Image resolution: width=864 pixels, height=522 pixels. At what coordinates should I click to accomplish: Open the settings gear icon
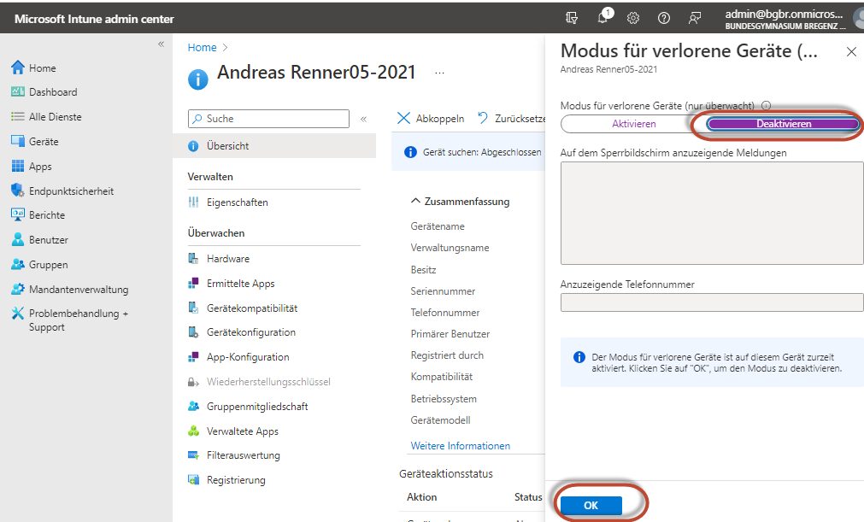pos(633,18)
